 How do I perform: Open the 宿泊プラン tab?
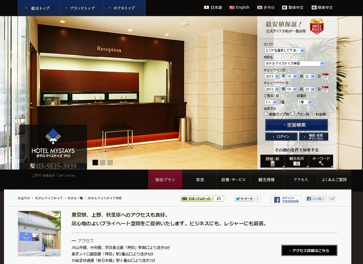pyautogui.click(x=165, y=180)
